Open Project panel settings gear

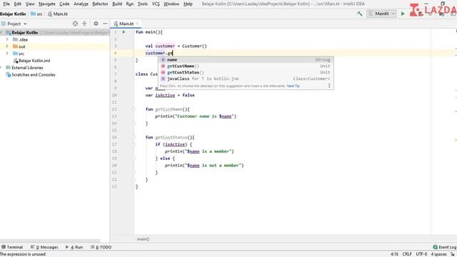click(96, 24)
